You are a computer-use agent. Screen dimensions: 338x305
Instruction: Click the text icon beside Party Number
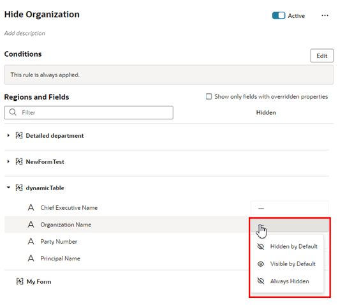pyautogui.click(x=31, y=241)
